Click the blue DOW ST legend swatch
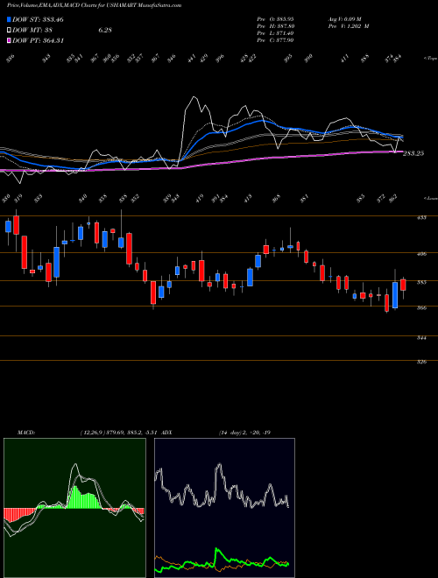Screen dimensions: 438x578 point(9,19)
